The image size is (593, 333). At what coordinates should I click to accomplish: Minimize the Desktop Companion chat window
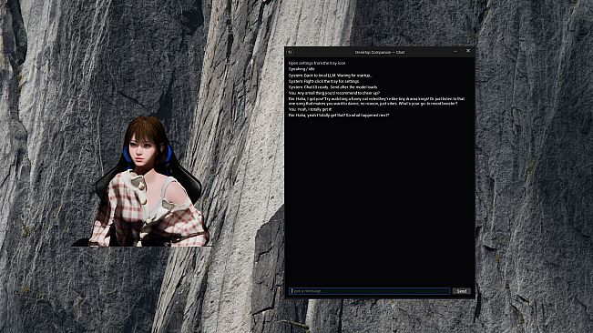pos(455,51)
